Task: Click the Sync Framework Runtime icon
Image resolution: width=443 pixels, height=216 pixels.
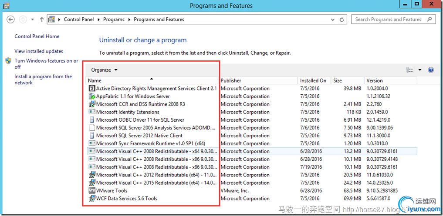Action: click(92, 143)
